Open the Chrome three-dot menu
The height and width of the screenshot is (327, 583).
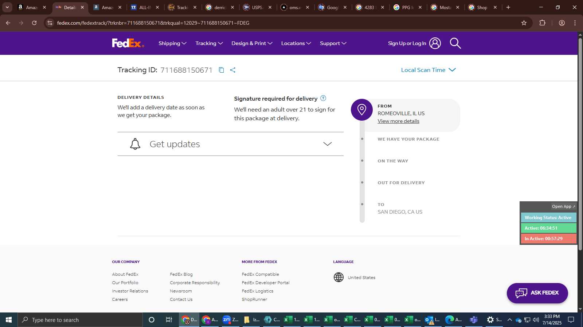[575, 23]
